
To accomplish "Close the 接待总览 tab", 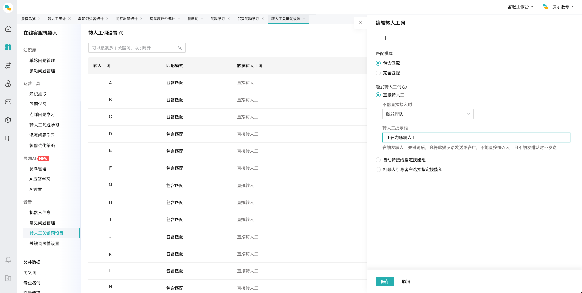I will 39,19.
